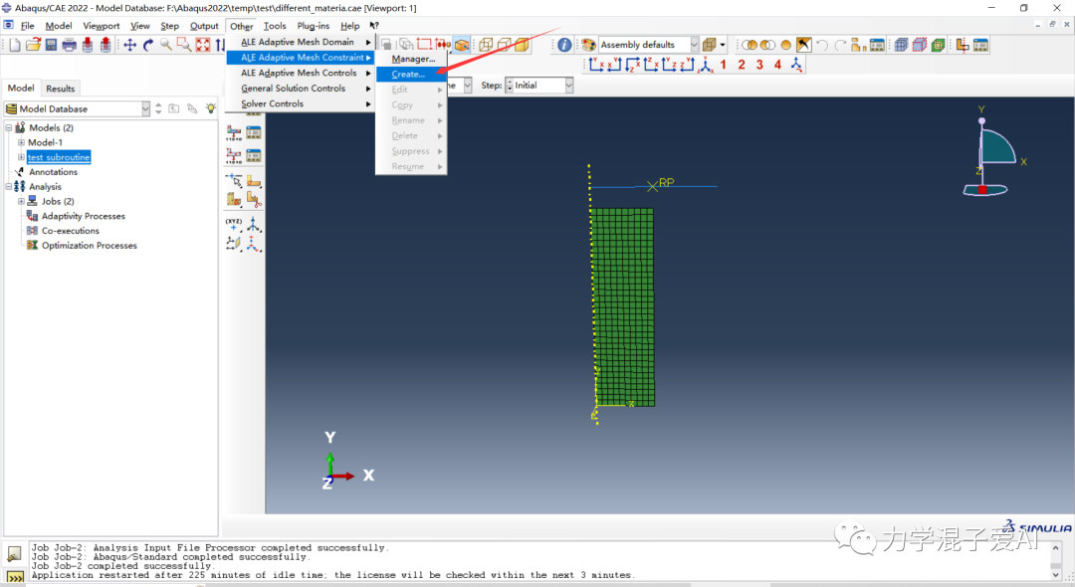This screenshot has width=1075, height=587.
Task: Open the File menu
Action: point(28,26)
